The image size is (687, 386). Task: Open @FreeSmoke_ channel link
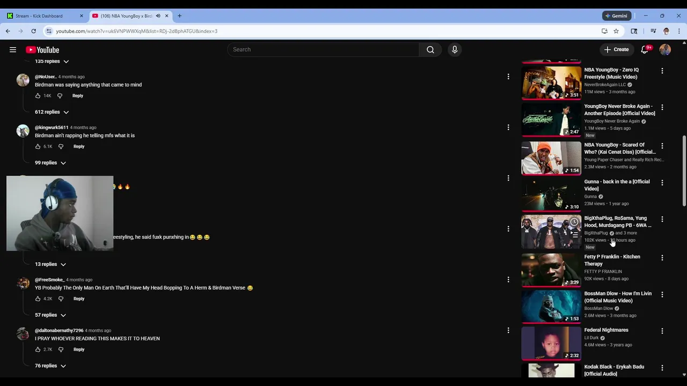49,280
